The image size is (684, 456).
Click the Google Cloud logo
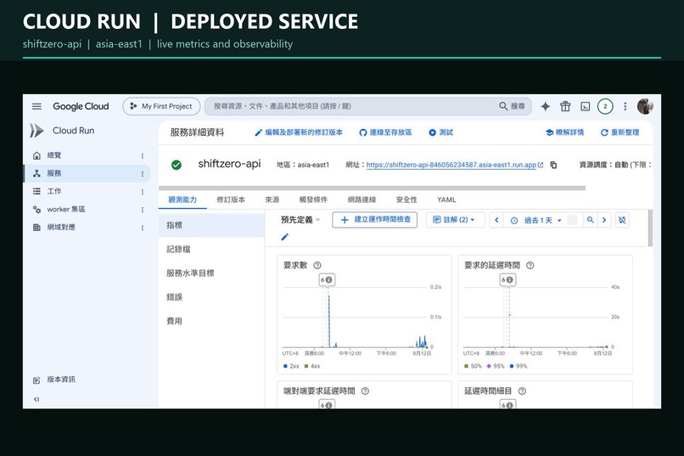81,106
